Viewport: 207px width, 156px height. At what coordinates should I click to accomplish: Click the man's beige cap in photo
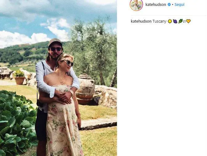(x=55, y=42)
